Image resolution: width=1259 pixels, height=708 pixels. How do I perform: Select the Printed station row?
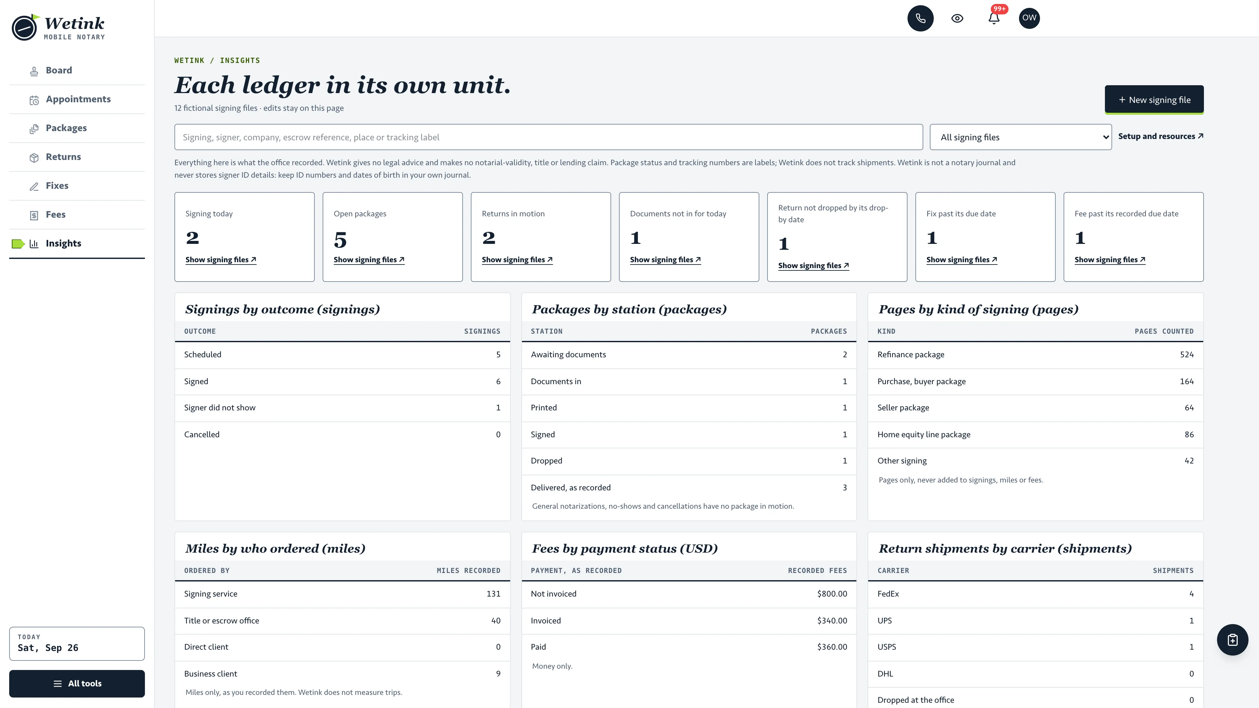(x=689, y=408)
